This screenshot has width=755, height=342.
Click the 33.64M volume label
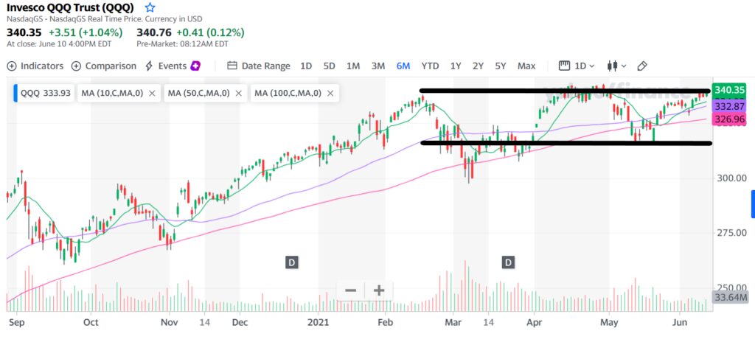point(730,297)
